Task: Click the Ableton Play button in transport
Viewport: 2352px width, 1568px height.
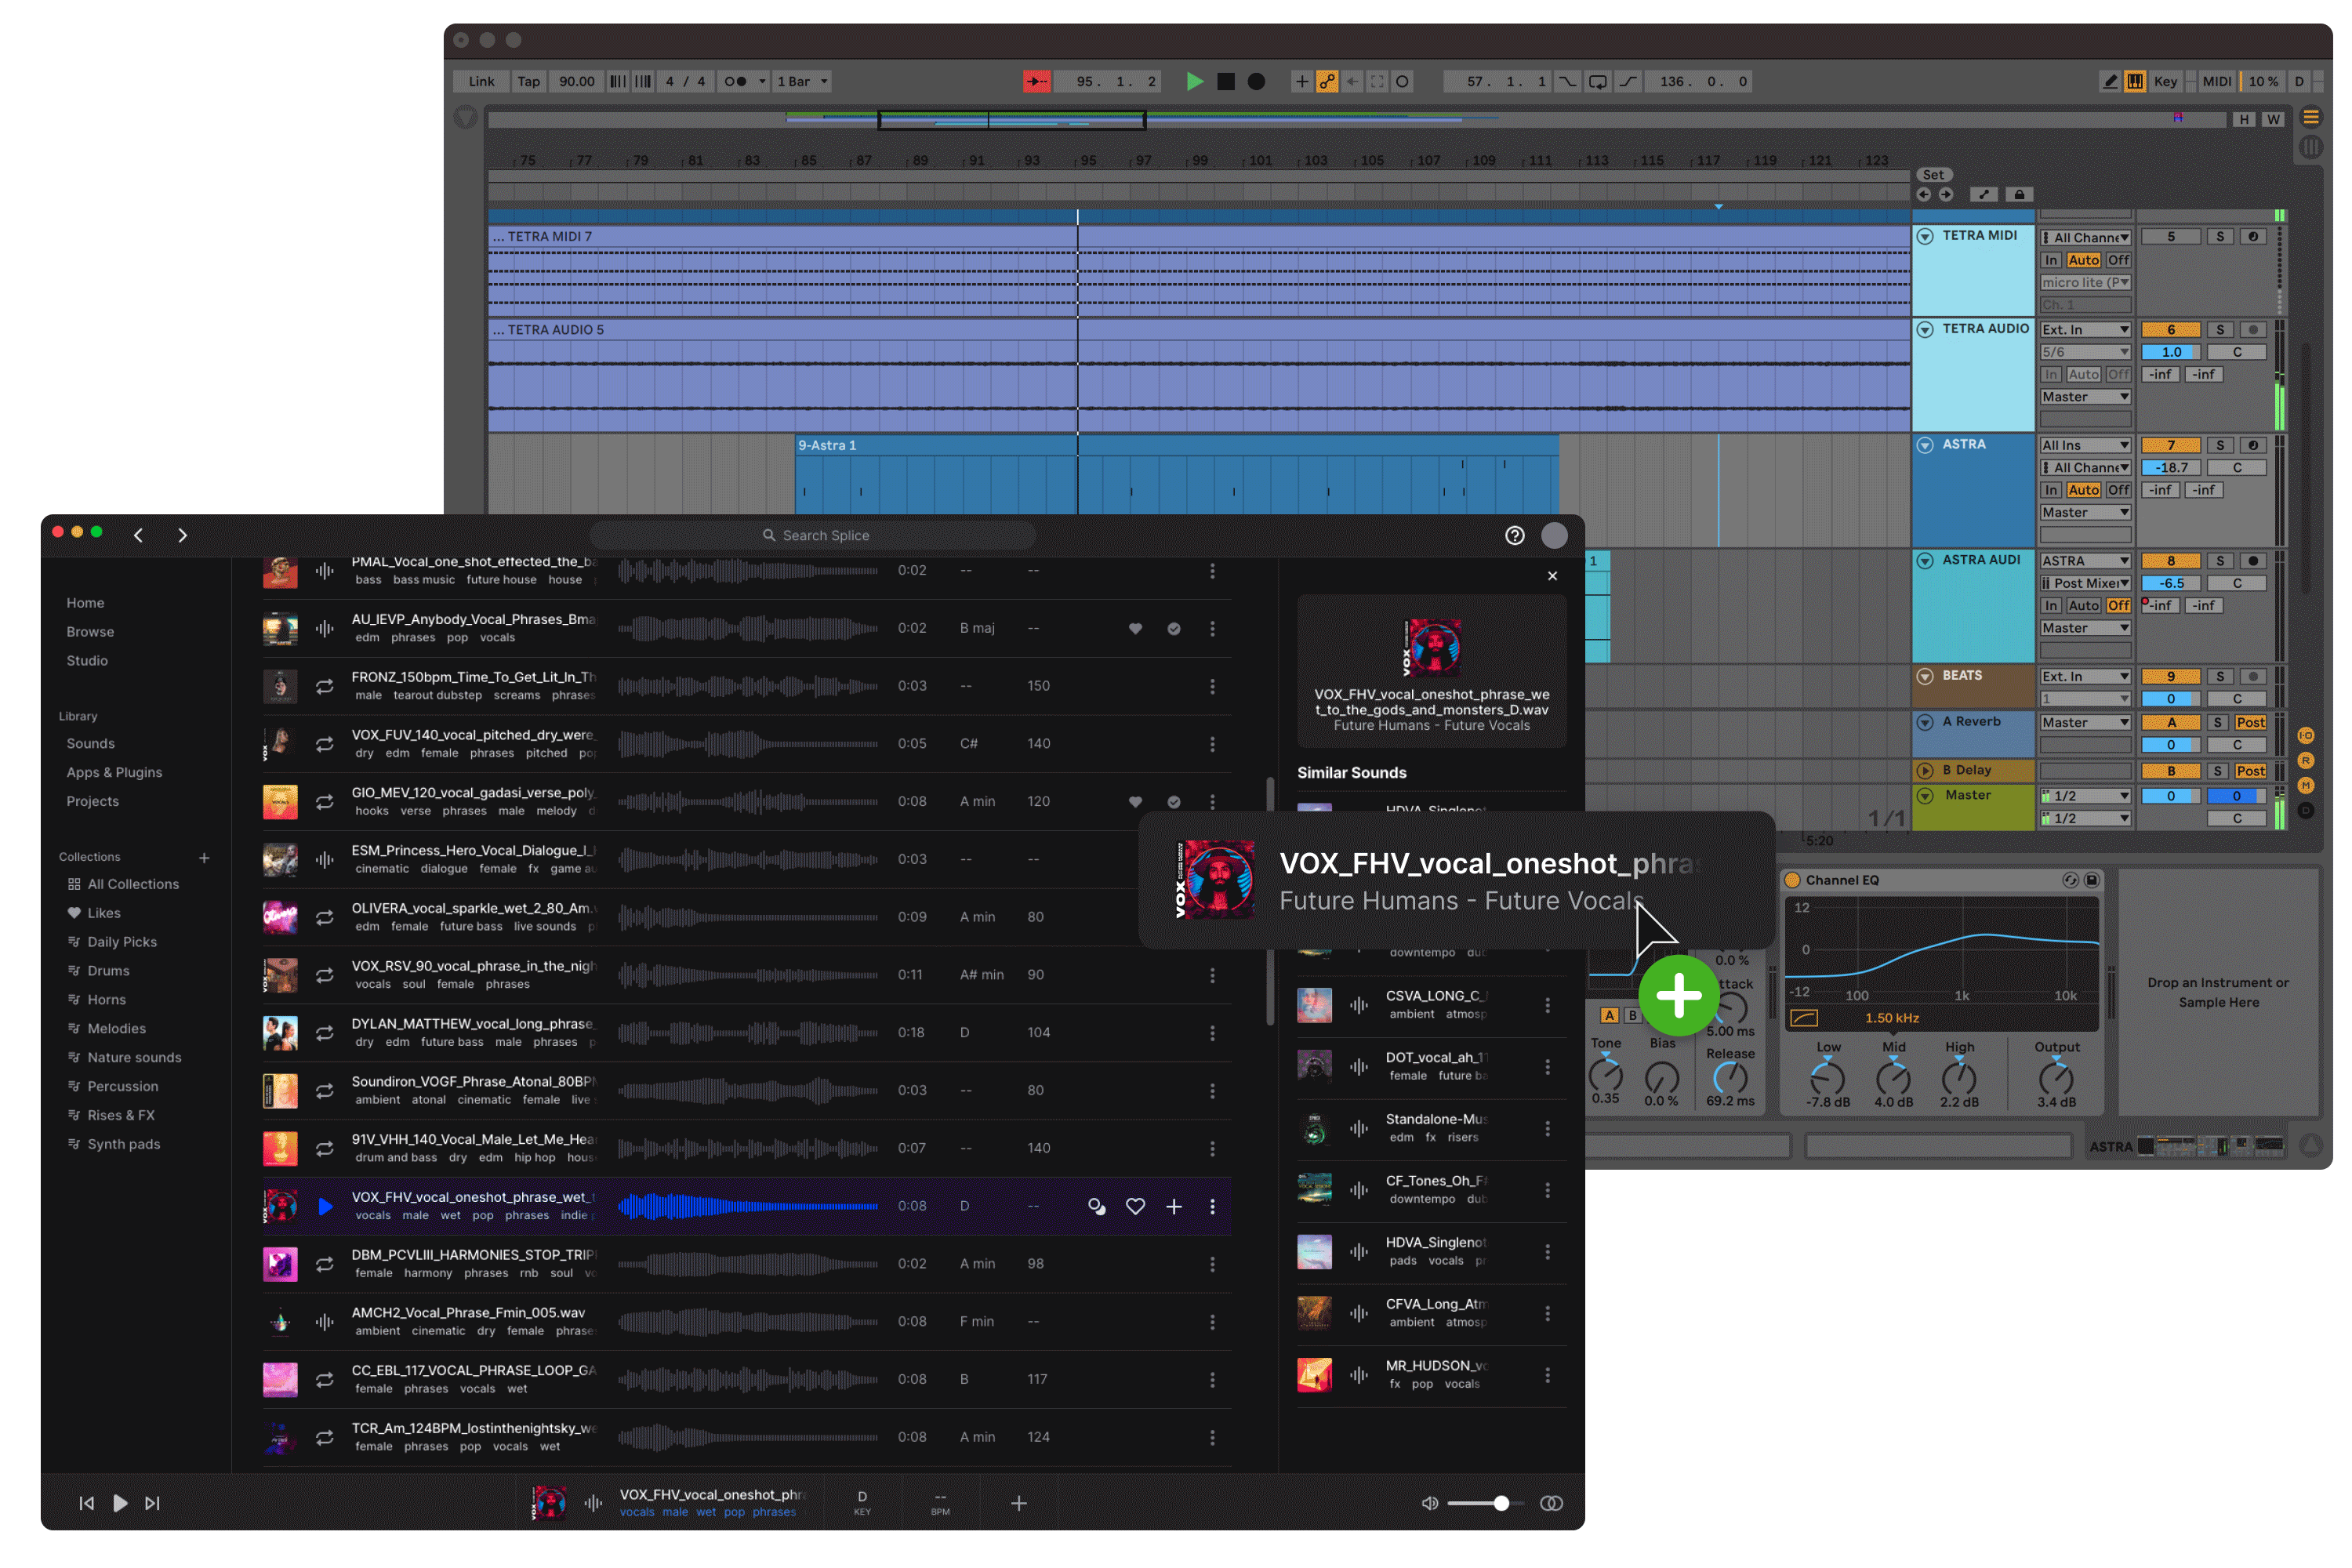Action: [x=1194, y=82]
